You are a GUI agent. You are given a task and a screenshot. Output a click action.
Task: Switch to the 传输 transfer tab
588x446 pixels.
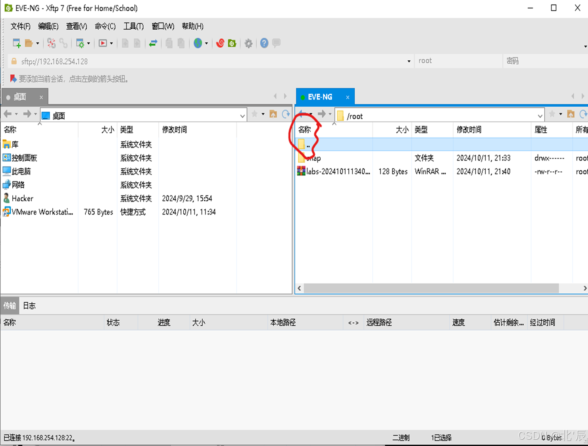point(10,306)
